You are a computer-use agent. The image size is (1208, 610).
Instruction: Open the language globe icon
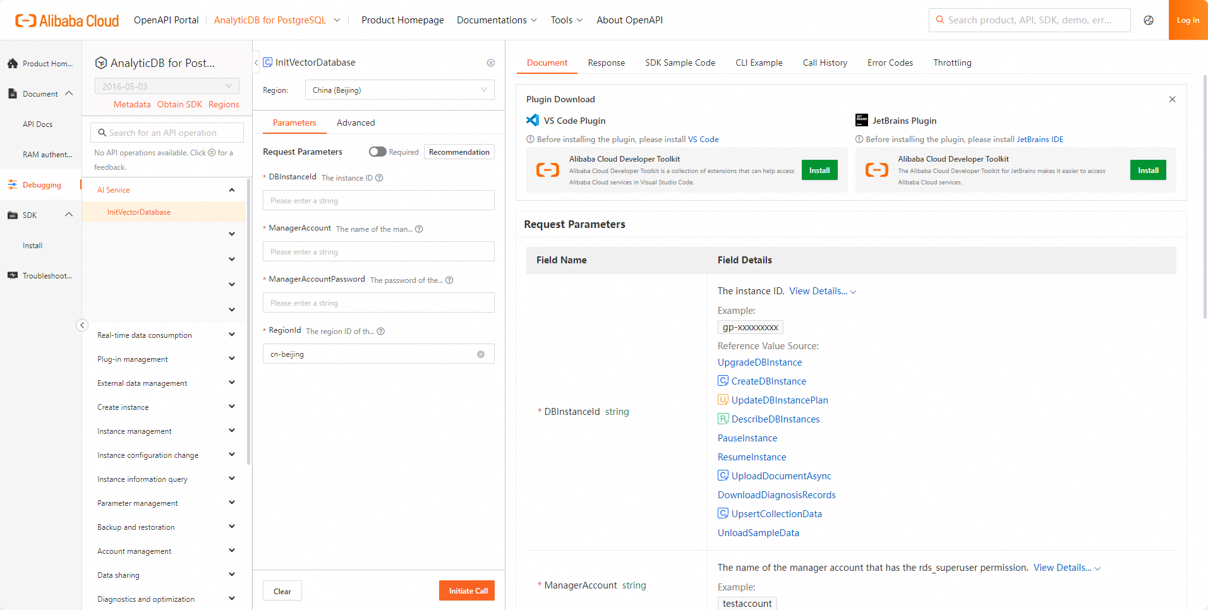pyautogui.click(x=1148, y=20)
